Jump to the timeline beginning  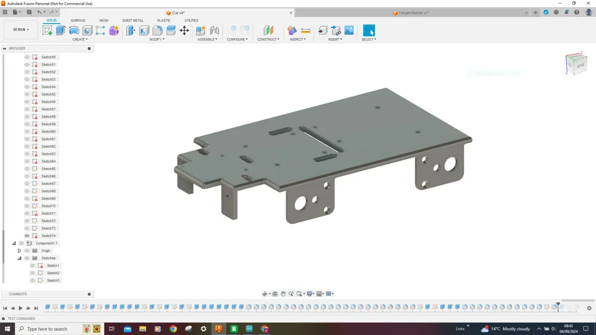(x=5, y=308)
